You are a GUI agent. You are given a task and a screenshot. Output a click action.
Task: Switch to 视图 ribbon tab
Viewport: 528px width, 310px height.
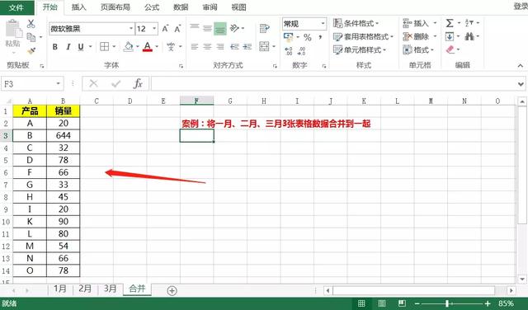click(x=238, y=7)
